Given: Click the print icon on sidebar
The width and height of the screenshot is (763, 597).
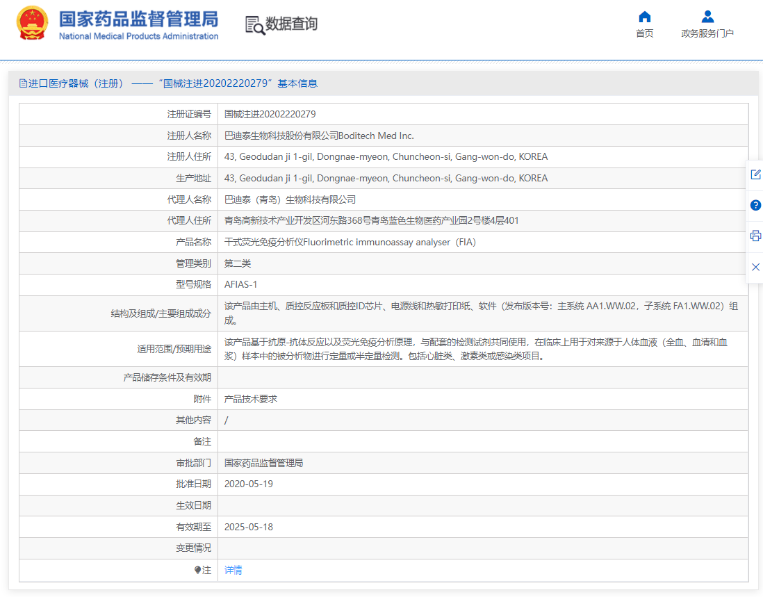Looking at the screenshot, I should pos(755,236).
